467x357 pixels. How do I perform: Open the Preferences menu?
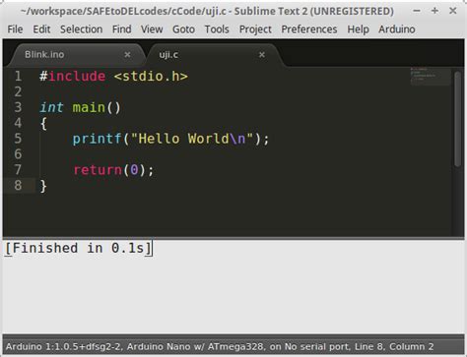pyautogui.click(x=309, y=30)
